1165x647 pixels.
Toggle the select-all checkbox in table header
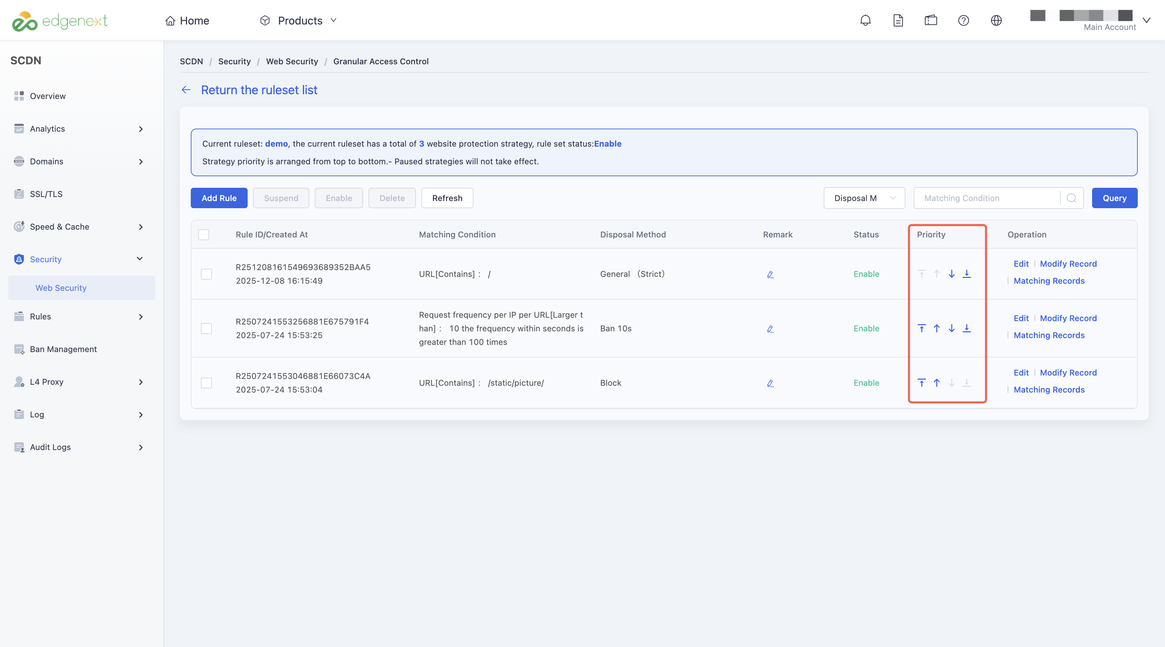point(203,234)
